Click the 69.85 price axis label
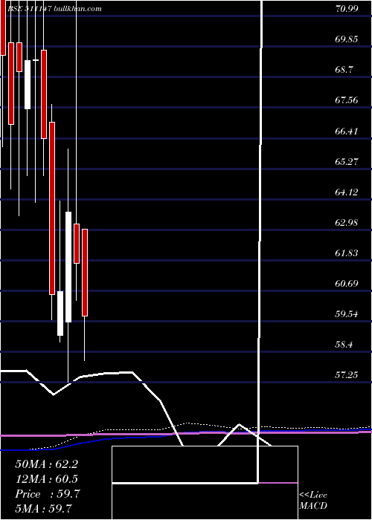The height and width of the screenshot is (520, 372). [x=347, y=39]
